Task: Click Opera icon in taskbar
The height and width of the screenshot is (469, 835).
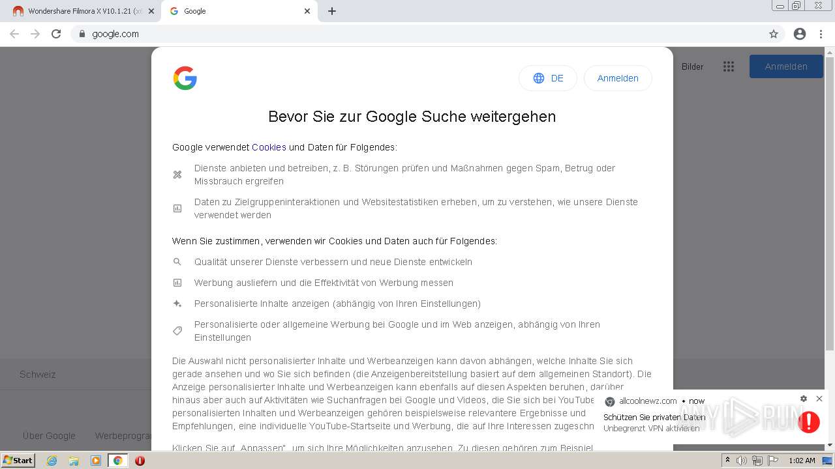Action: point(140,460)
